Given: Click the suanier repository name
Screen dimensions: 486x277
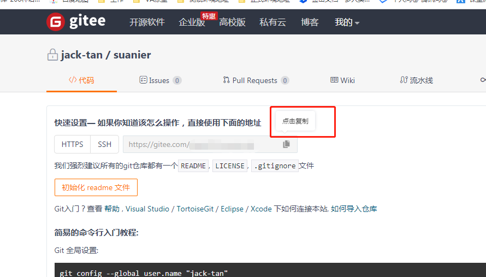Looking at the screenshot, I should tap(132, 55).
